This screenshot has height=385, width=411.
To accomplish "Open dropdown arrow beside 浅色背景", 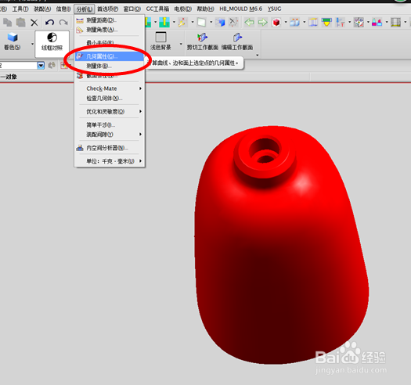I will tap(181, 44).
